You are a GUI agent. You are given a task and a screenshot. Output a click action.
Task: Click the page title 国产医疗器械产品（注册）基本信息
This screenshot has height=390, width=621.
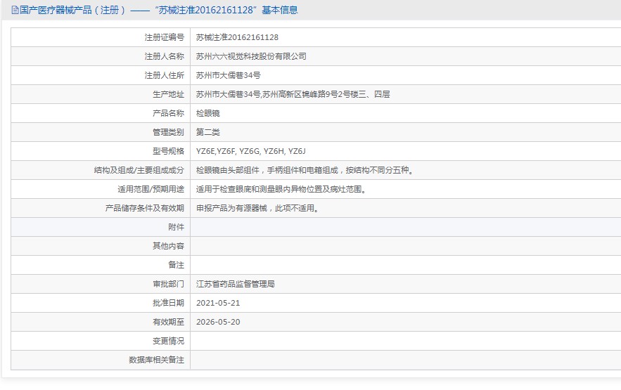click(159, 11)
